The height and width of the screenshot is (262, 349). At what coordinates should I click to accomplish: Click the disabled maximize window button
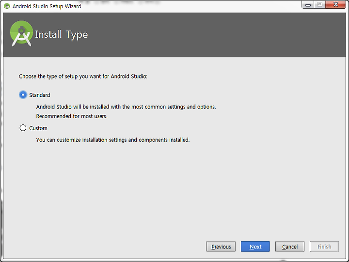coord(319,5)
